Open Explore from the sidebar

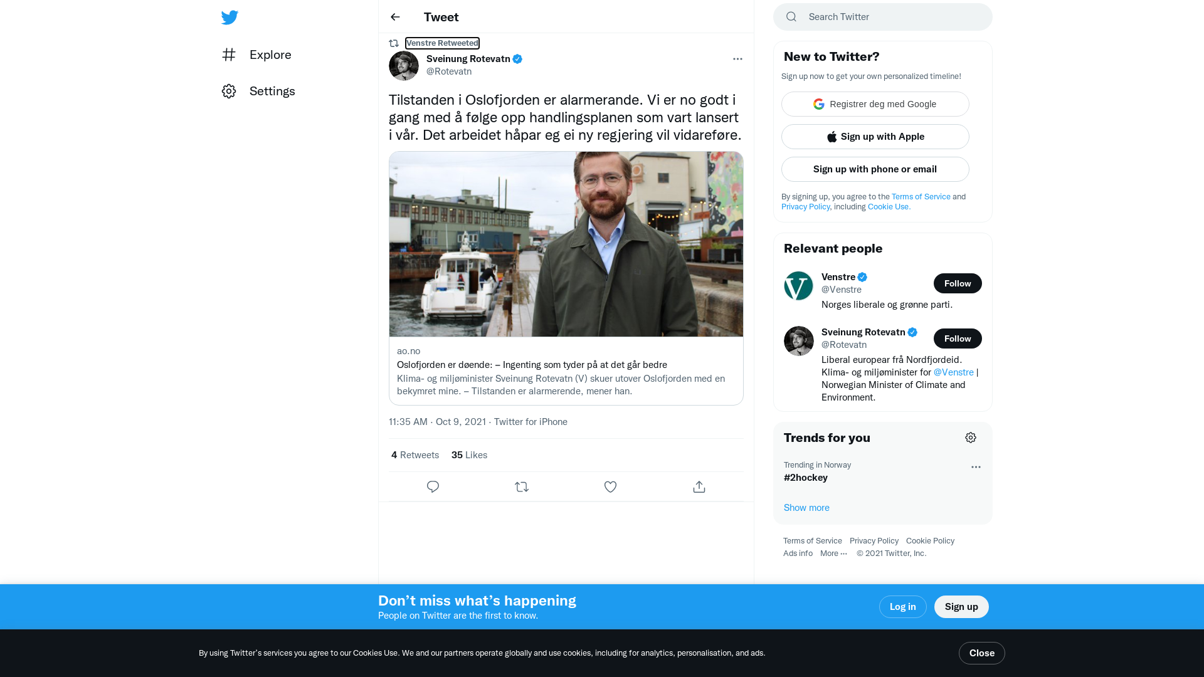pyautogui.click(x=256, y=55)
